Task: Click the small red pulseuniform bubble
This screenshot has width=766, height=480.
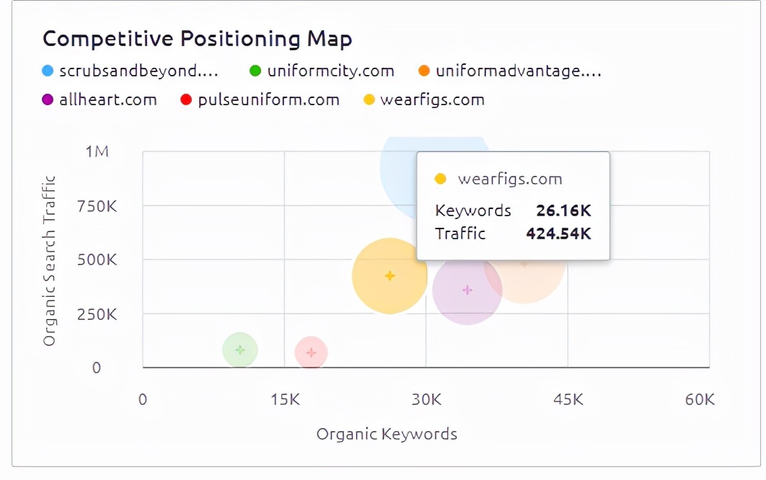Action: [x=311, y=352]
